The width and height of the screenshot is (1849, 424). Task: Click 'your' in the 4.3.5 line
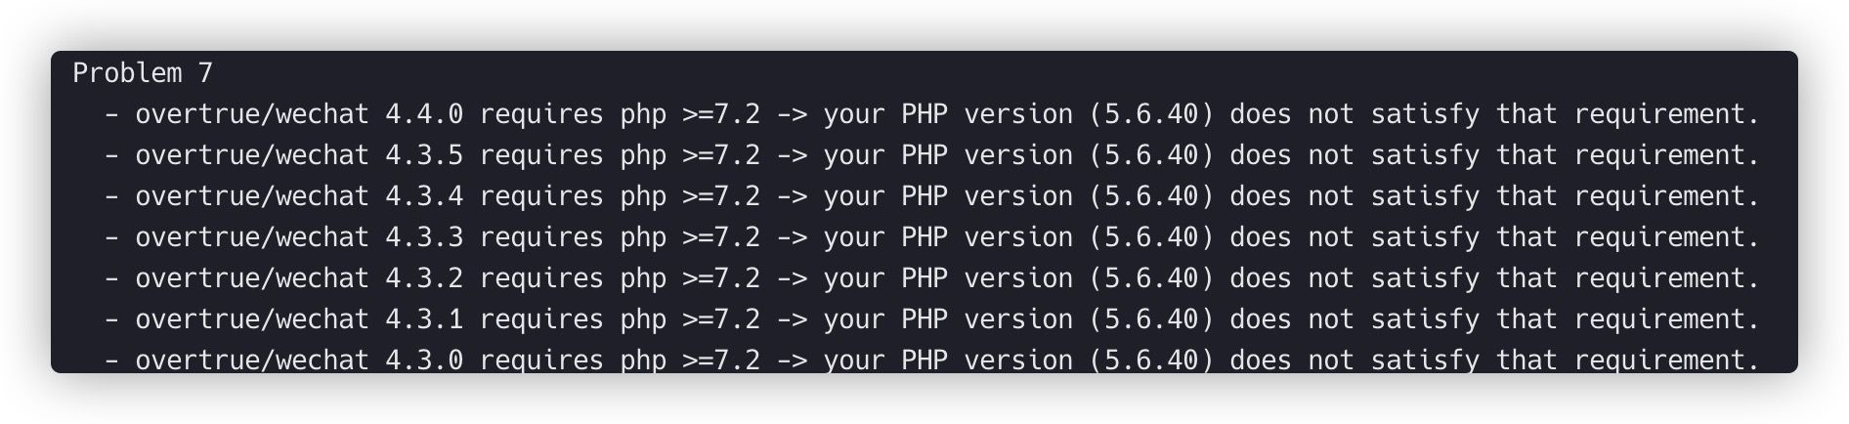(854, 155)
